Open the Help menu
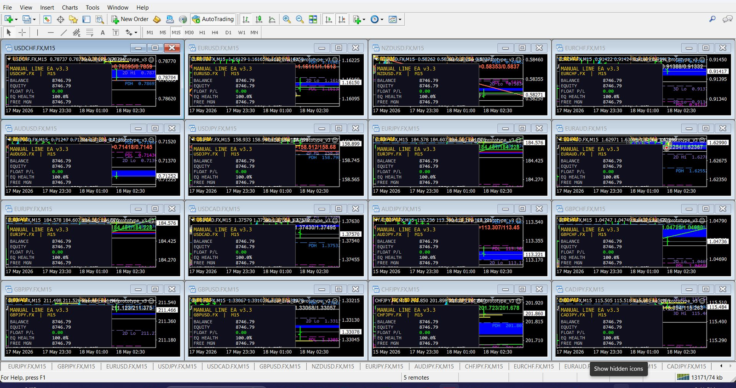 [143, 7]
